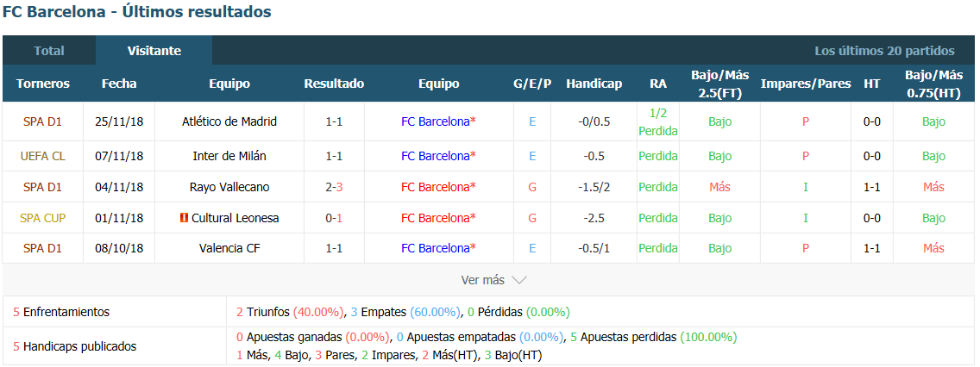Open the Valencia CF team link
The image size is (980, 367).
tap(229, 248)
